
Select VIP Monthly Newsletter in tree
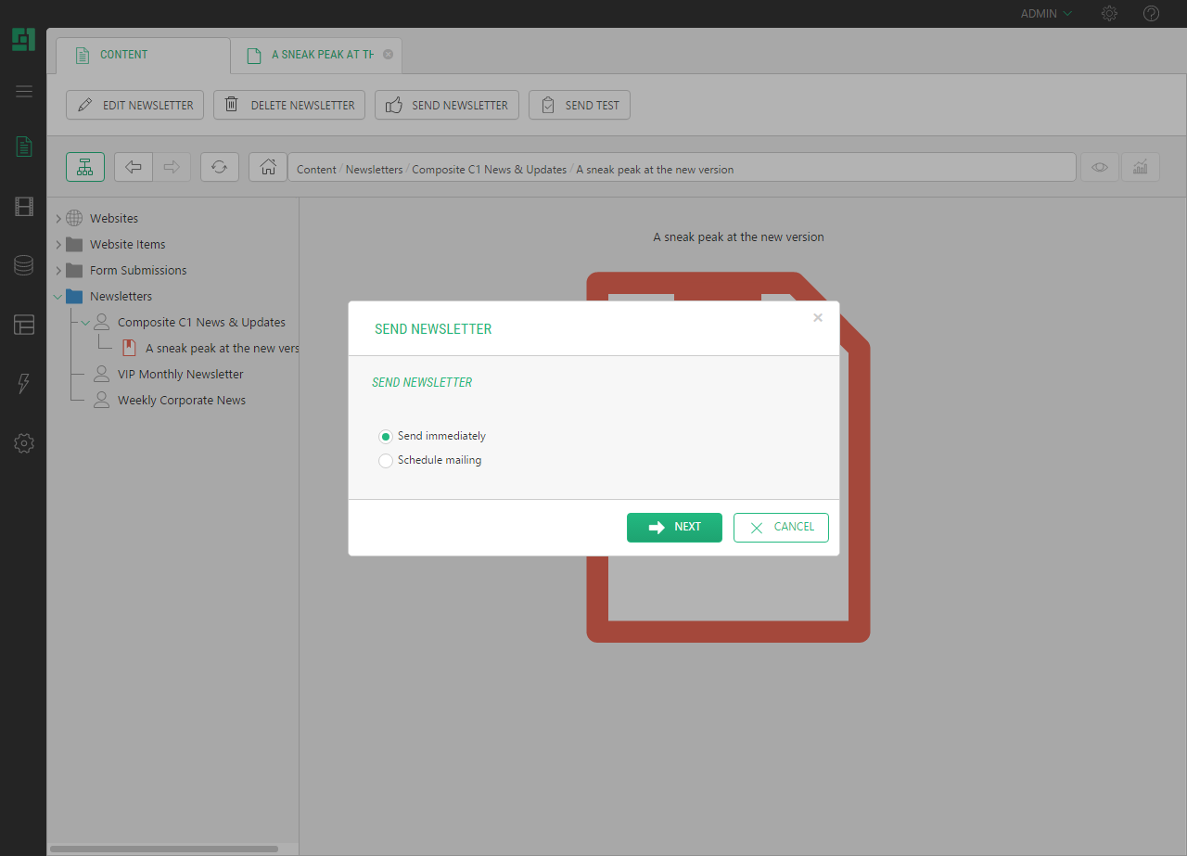(x=180, y=375)
